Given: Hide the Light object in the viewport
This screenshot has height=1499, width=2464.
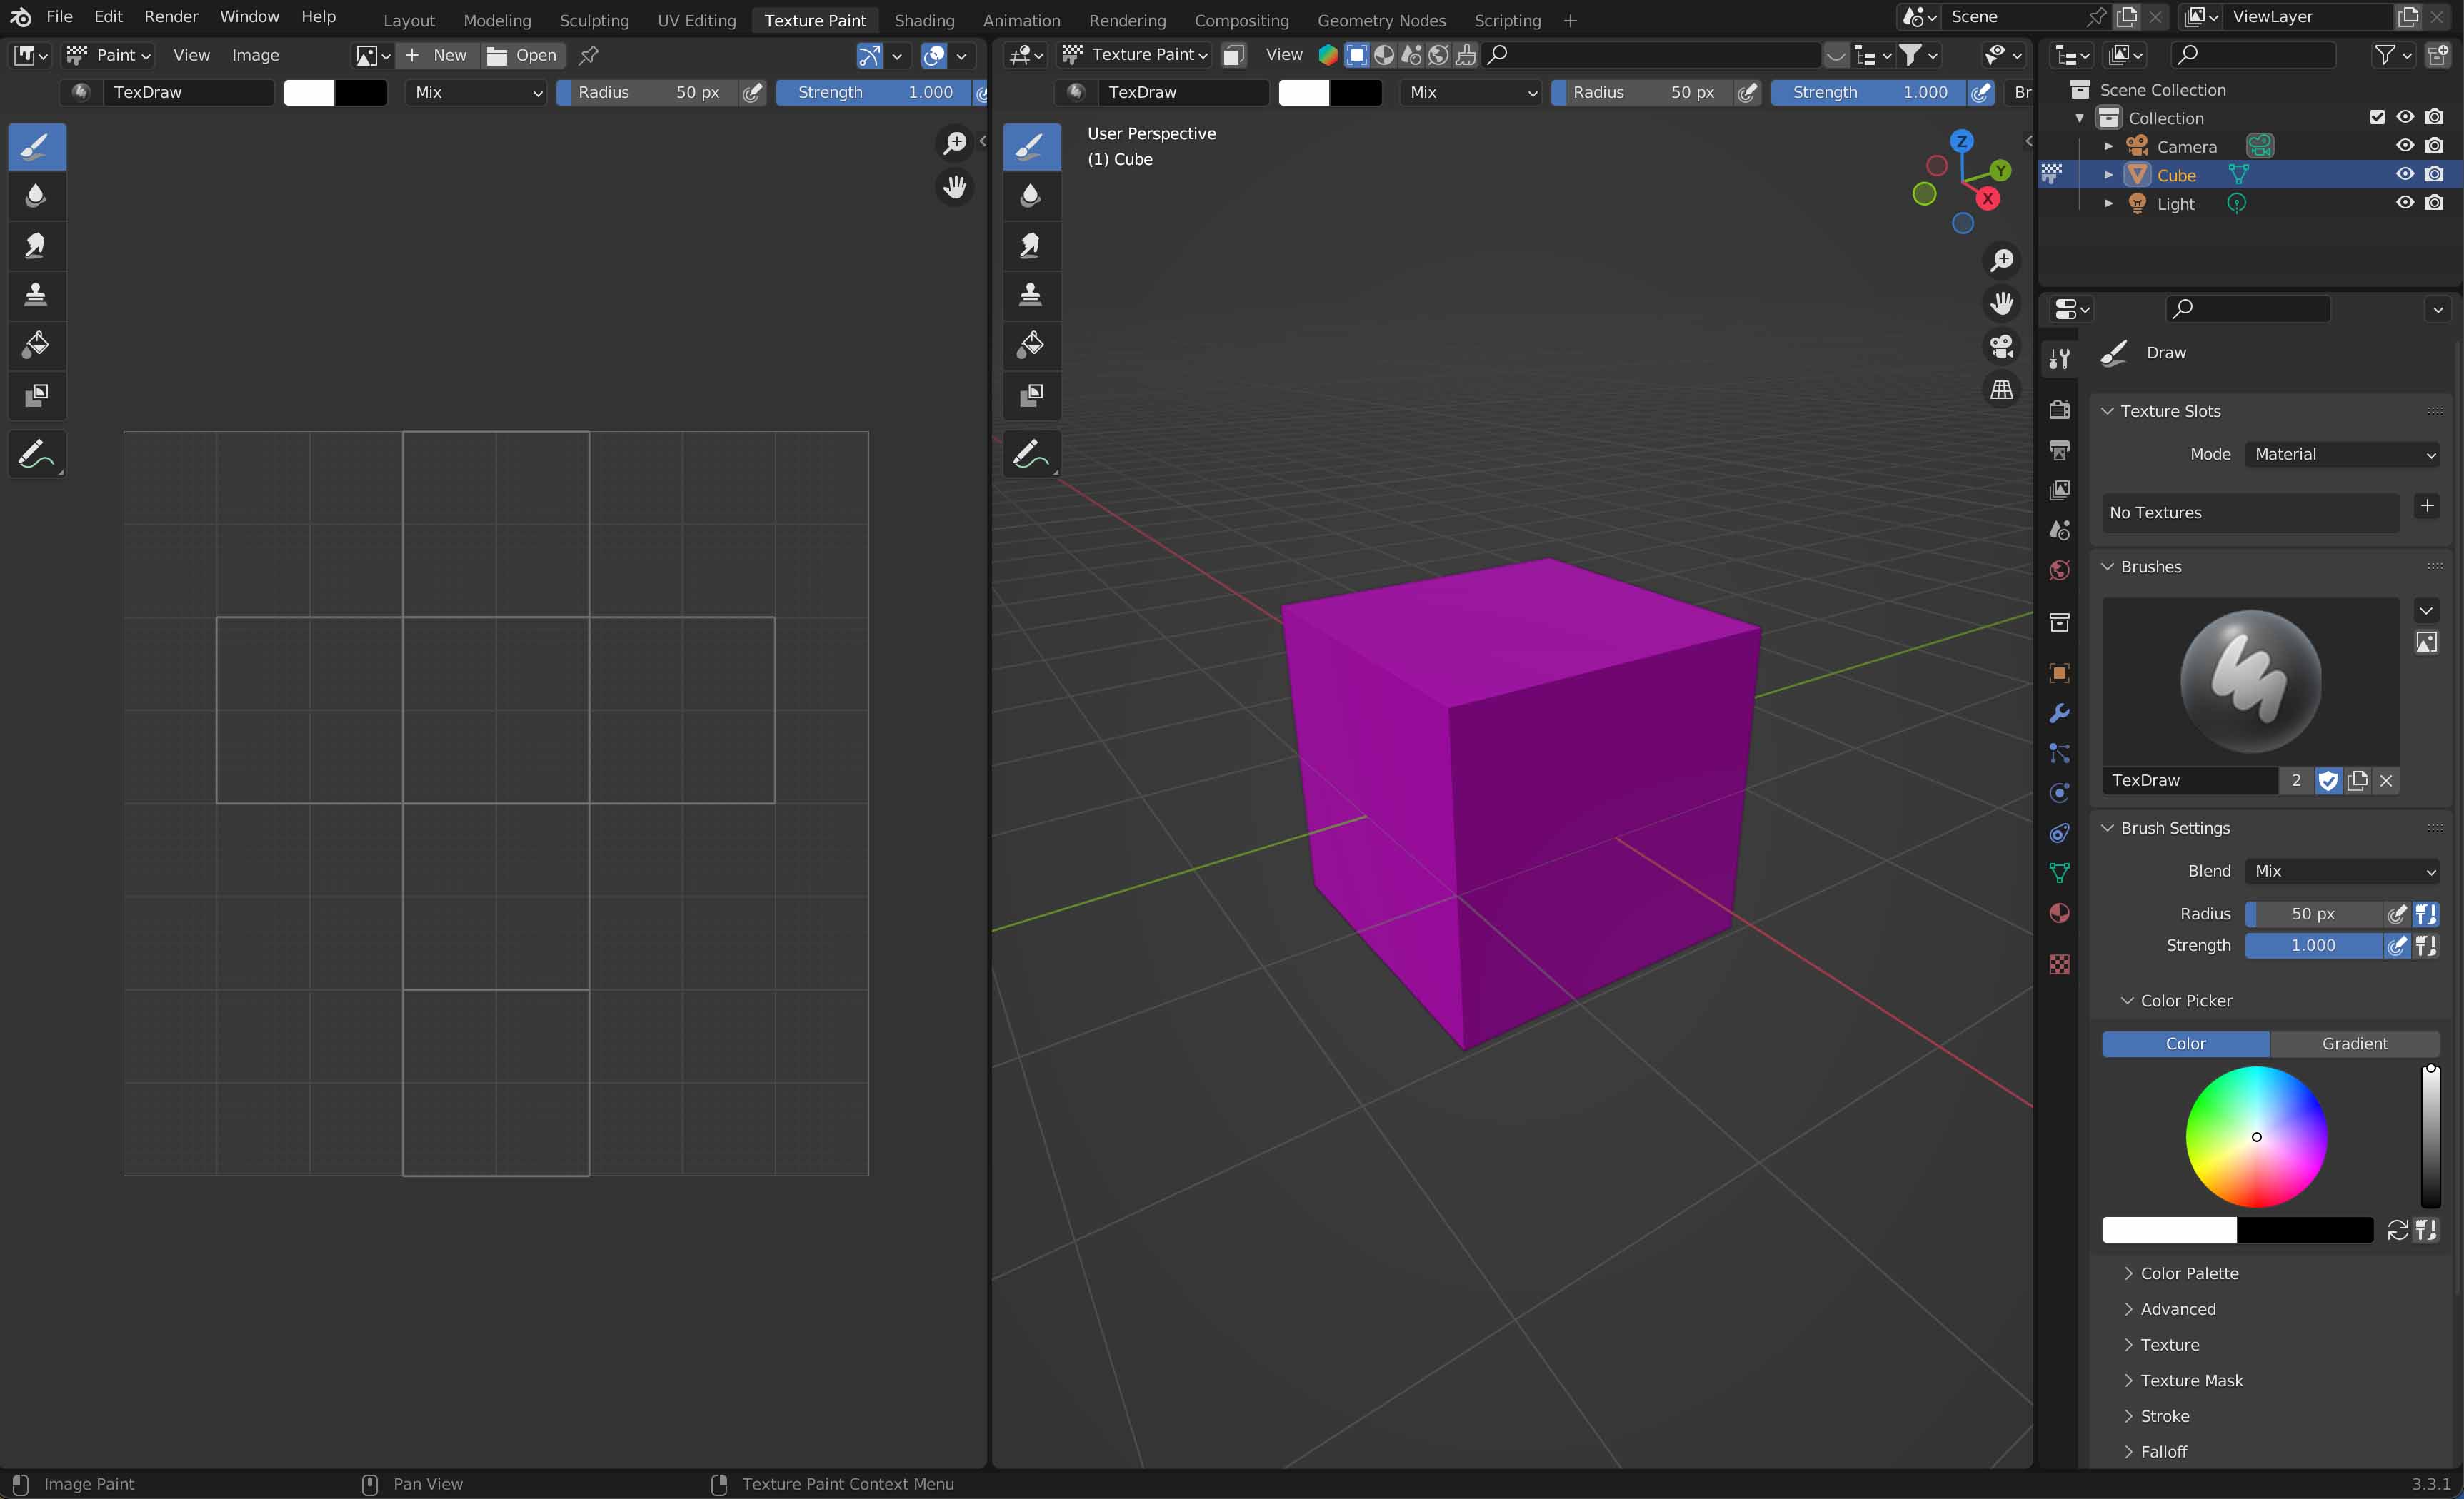Looking at the screenshot, I should coord(2404,203).
